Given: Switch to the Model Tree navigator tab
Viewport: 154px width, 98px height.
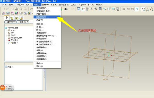Looking at the screenshot, I should point(7,18).
